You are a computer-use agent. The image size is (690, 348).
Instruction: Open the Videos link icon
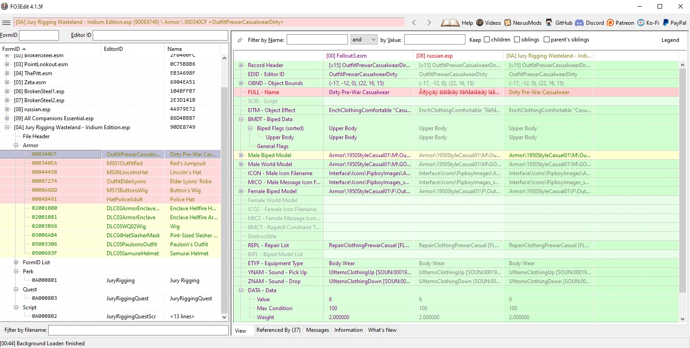pos(480,23)
